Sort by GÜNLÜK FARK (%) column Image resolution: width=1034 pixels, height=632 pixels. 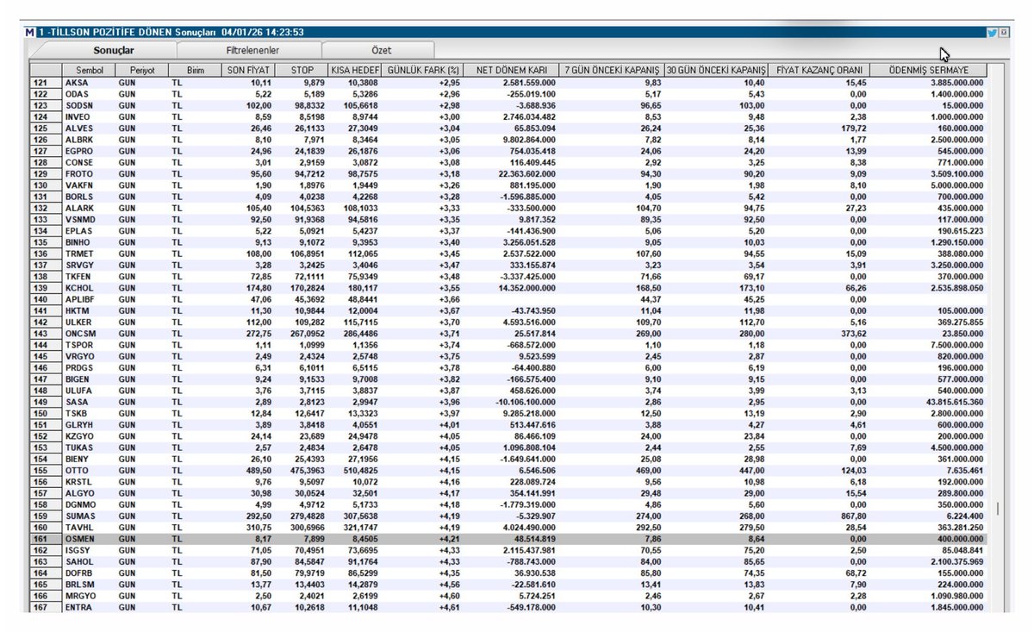[x=423, y=69]
